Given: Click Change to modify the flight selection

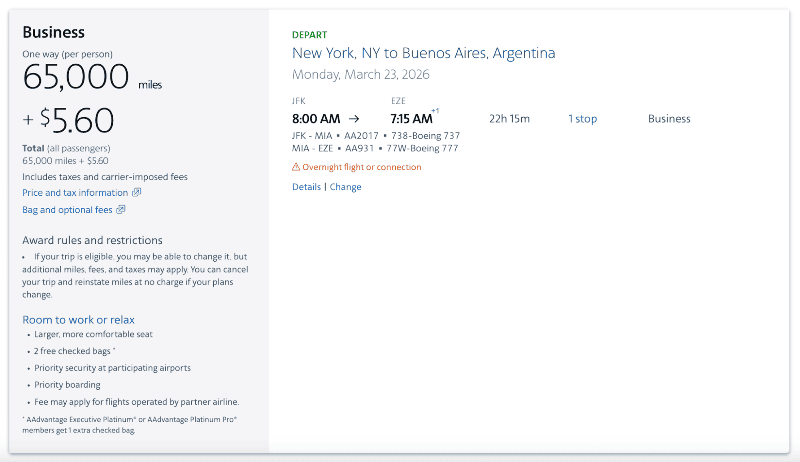Looking at the screenshot, I should [345, 187].
